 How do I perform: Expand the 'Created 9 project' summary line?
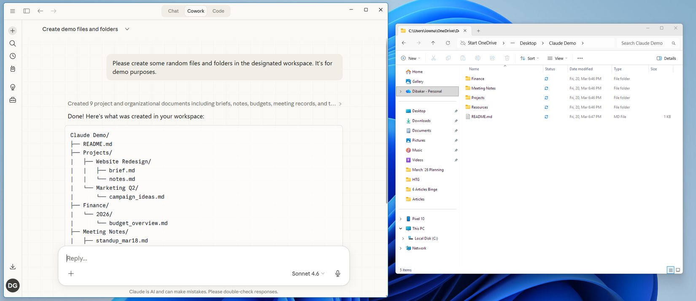point(205,104)
